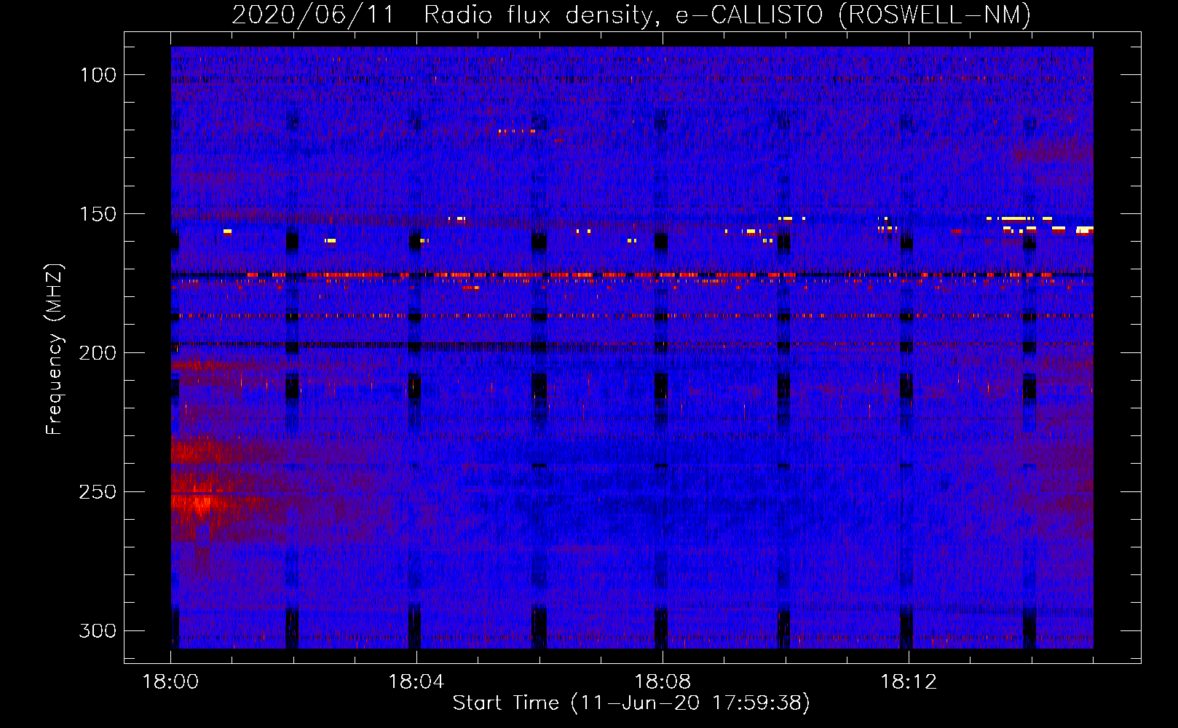1178x728 pixels.
Task: Click the 18:08 time tick label
Action: (x=663, y=682)
